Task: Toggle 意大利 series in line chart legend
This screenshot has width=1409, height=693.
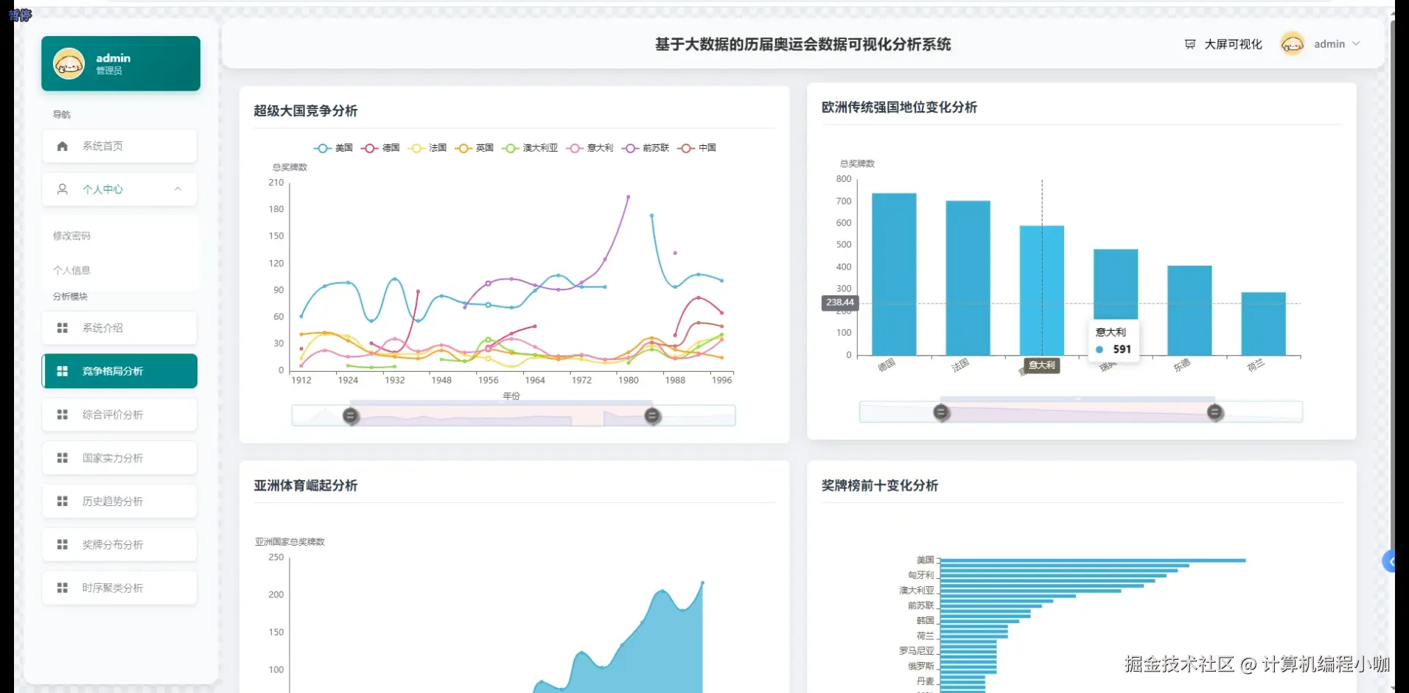Action: pyautogui.click(x=590, y=148)
